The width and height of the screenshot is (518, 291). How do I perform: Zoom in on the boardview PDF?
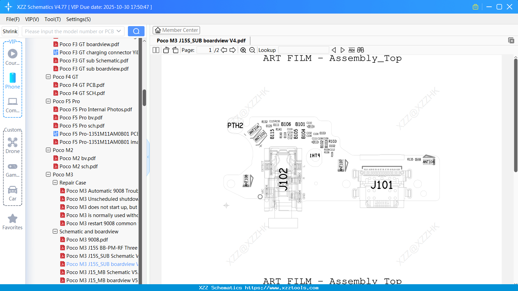[243, 50]
